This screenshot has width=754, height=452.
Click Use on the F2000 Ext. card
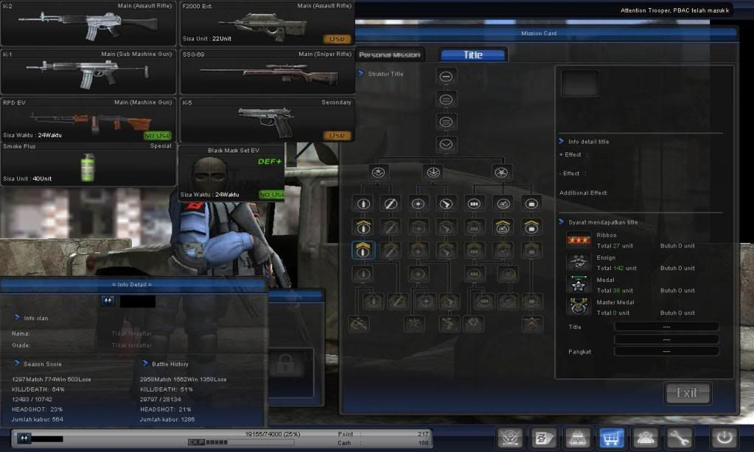coord(337,39)
